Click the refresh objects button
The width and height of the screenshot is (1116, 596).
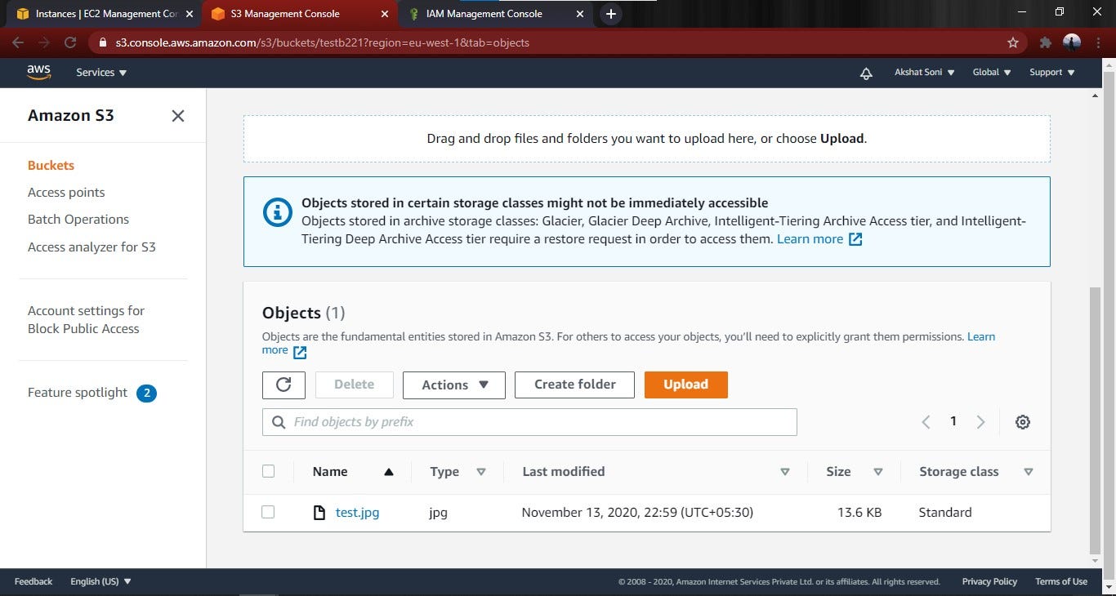pos(283,385)
